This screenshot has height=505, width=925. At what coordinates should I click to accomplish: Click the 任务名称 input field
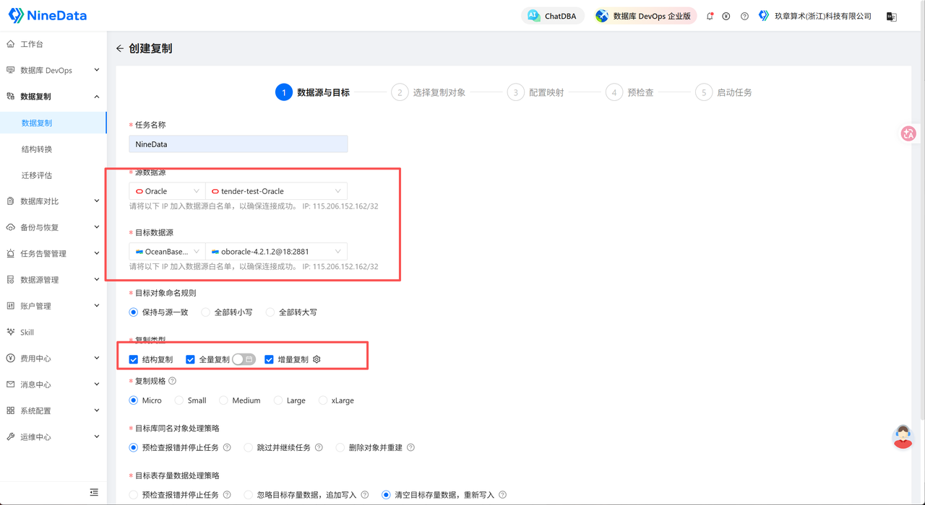[238, 144]
